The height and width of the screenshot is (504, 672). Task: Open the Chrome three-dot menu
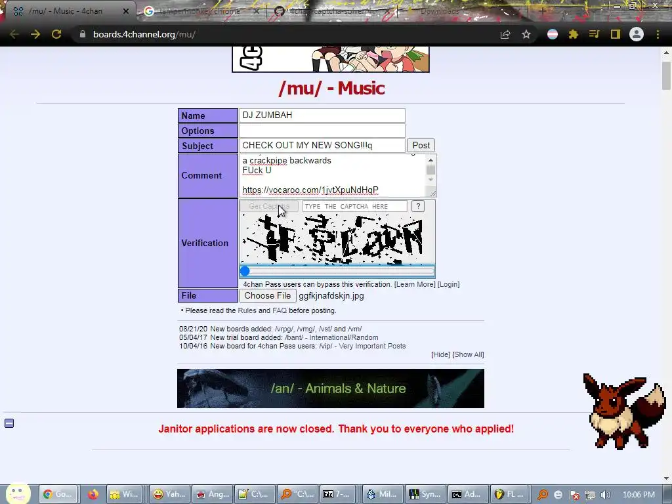pos(658,34)
